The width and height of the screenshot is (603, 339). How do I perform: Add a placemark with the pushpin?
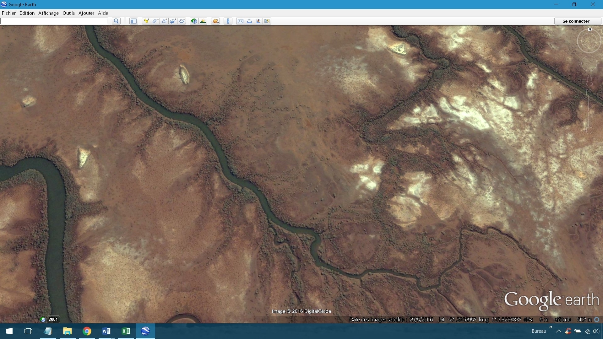[146, 21]
